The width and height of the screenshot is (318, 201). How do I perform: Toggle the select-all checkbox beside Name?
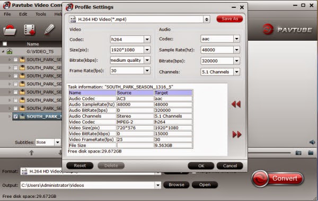(5, 44)
